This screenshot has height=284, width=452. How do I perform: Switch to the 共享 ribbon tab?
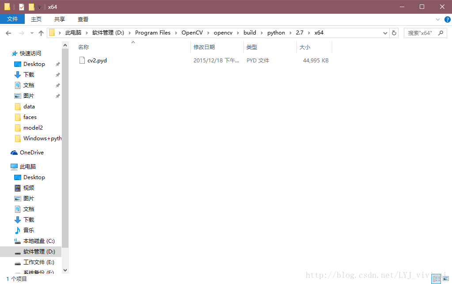point(59,19)
